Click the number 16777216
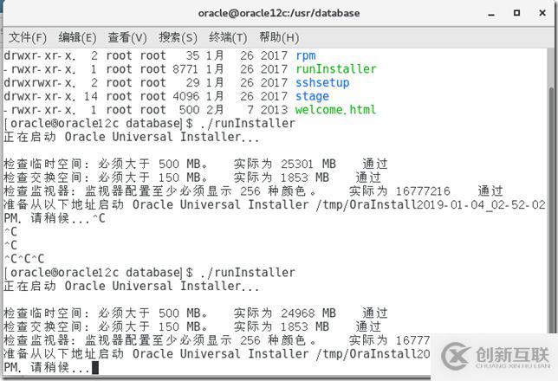 tap(423, 191)
